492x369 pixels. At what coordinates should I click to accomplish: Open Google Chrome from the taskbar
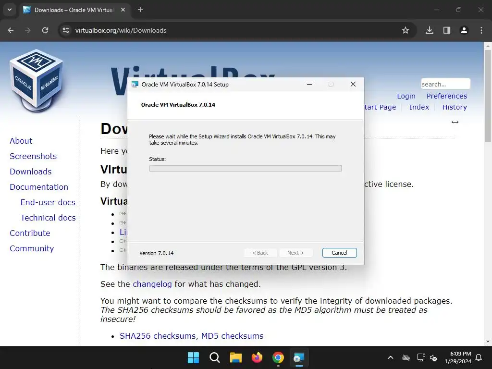[x=278, y=357]
